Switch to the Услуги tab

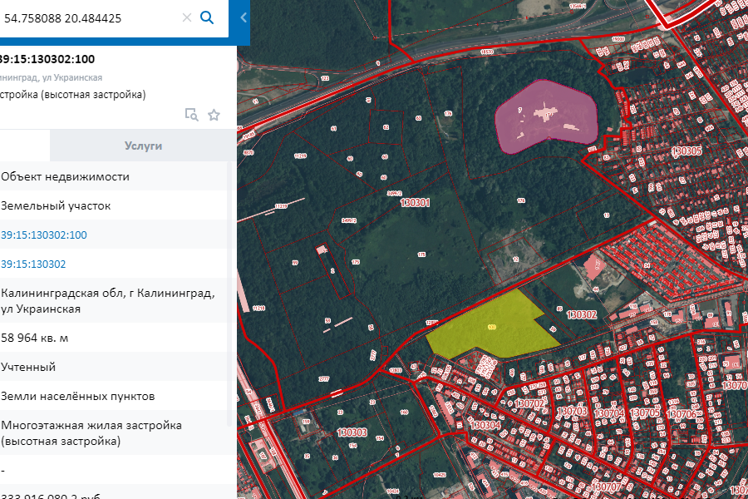[143, 146]
